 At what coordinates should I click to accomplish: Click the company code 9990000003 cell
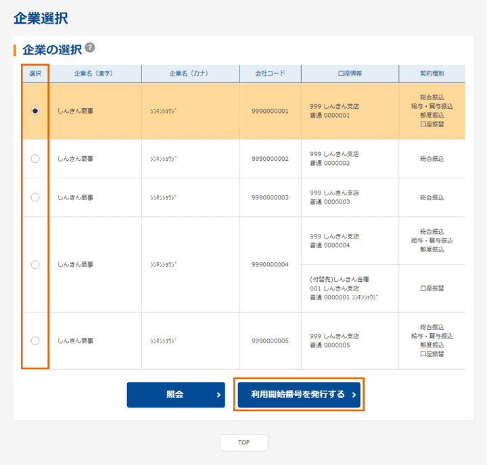[270, 197]
